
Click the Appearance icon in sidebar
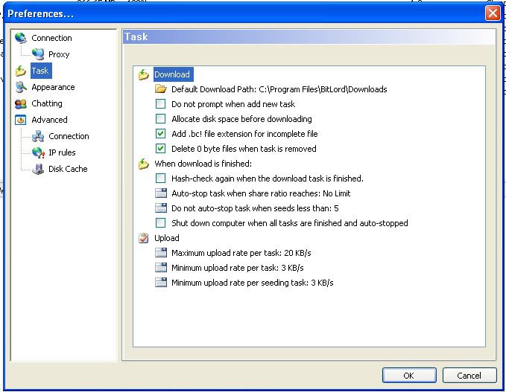(x=21, y=87)
